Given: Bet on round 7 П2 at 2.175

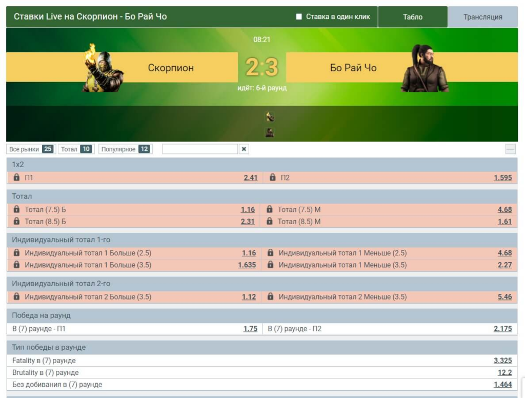Looking at the screenshot, I should [x=502, y=329].
